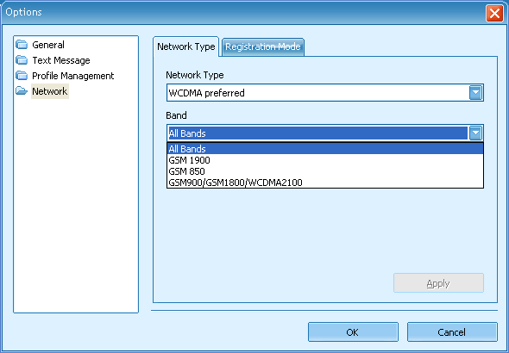The height and width of the screenshot is (353, 509).
Task: Go to Profile Management label
Action: [x=73, y=76]
